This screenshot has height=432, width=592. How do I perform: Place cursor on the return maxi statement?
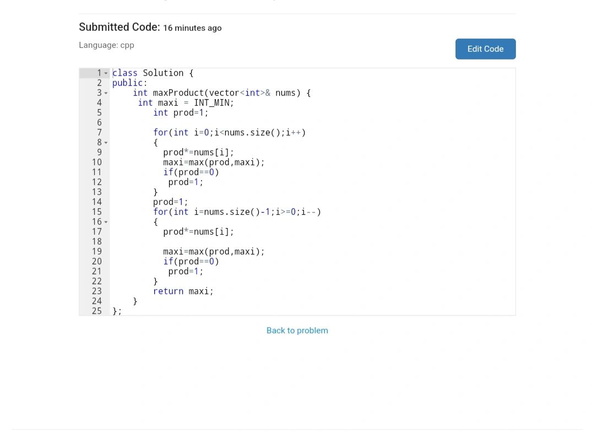tap(183, 291)
